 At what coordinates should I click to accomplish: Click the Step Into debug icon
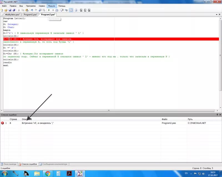tap(66, 10)
